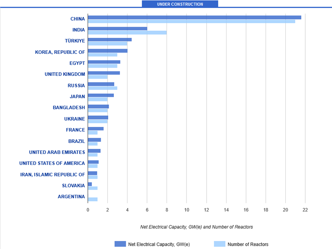Click the CHINA country label
Image resolution: width=332 pixels, height=249 pixels.
pos(78,19)
